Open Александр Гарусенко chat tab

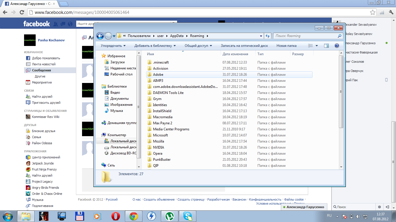(304, 207)
